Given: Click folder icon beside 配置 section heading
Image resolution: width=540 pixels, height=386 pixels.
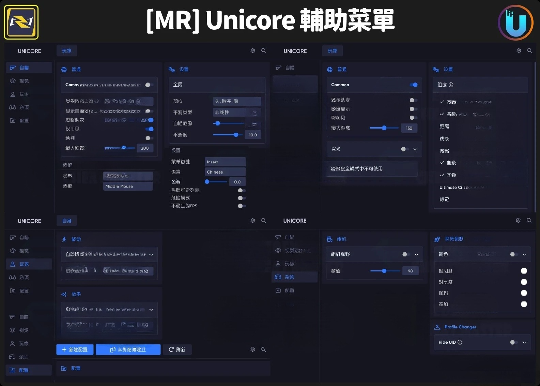Looking at the screenshot, I should click(x=64, y=368).
